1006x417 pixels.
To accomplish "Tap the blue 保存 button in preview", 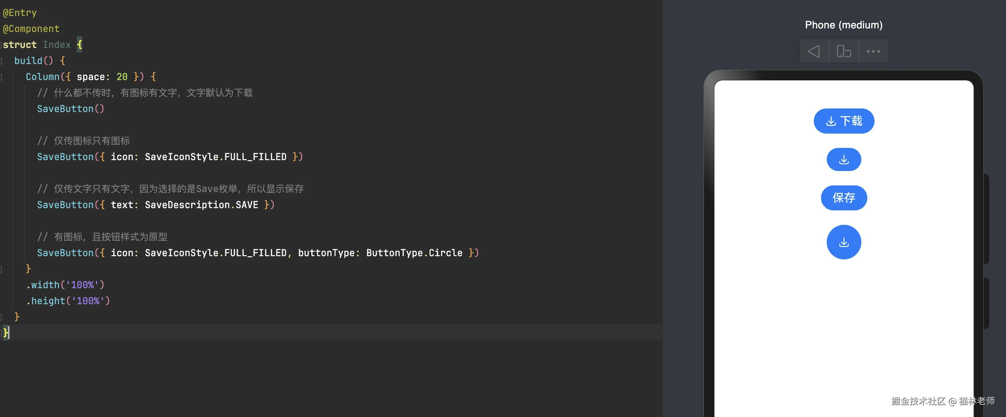I will coord(844,198).
